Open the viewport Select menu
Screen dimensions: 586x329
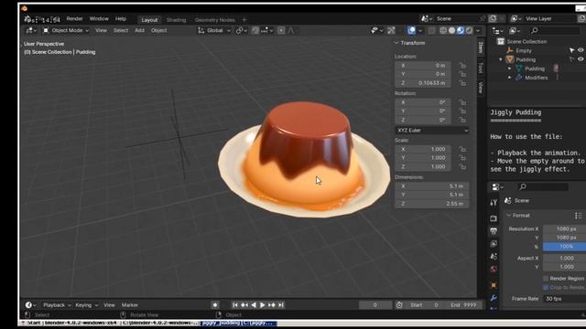(x=121, y=30)
